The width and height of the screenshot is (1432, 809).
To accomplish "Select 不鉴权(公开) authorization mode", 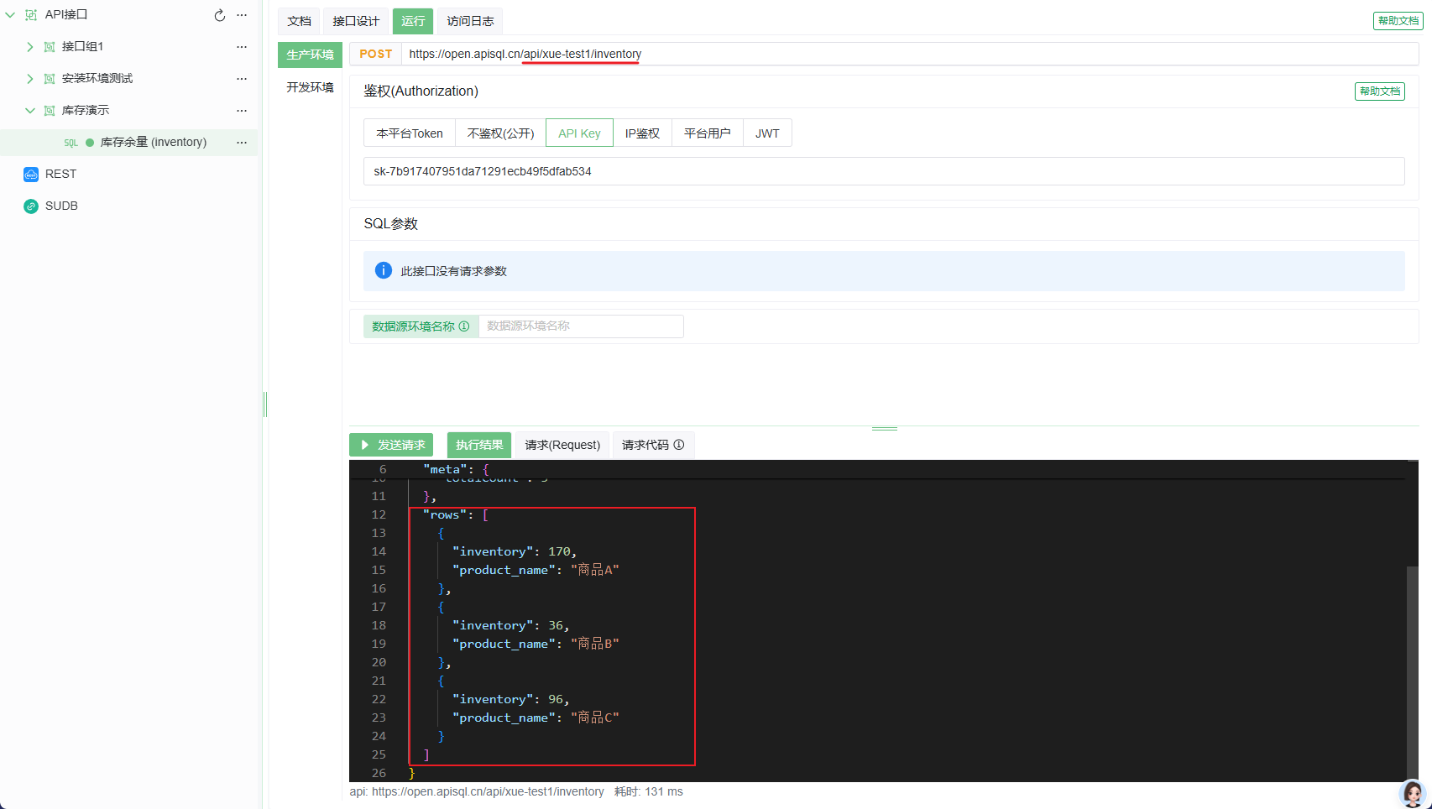I will (500, 133).
